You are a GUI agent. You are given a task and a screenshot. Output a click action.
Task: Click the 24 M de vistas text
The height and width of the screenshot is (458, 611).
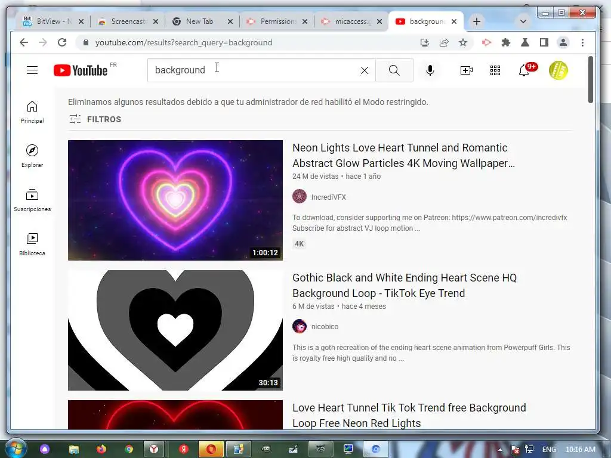[x=315, y=177]
